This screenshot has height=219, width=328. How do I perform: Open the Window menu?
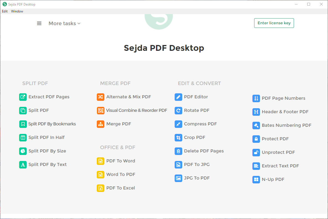(x=17, y=11)
